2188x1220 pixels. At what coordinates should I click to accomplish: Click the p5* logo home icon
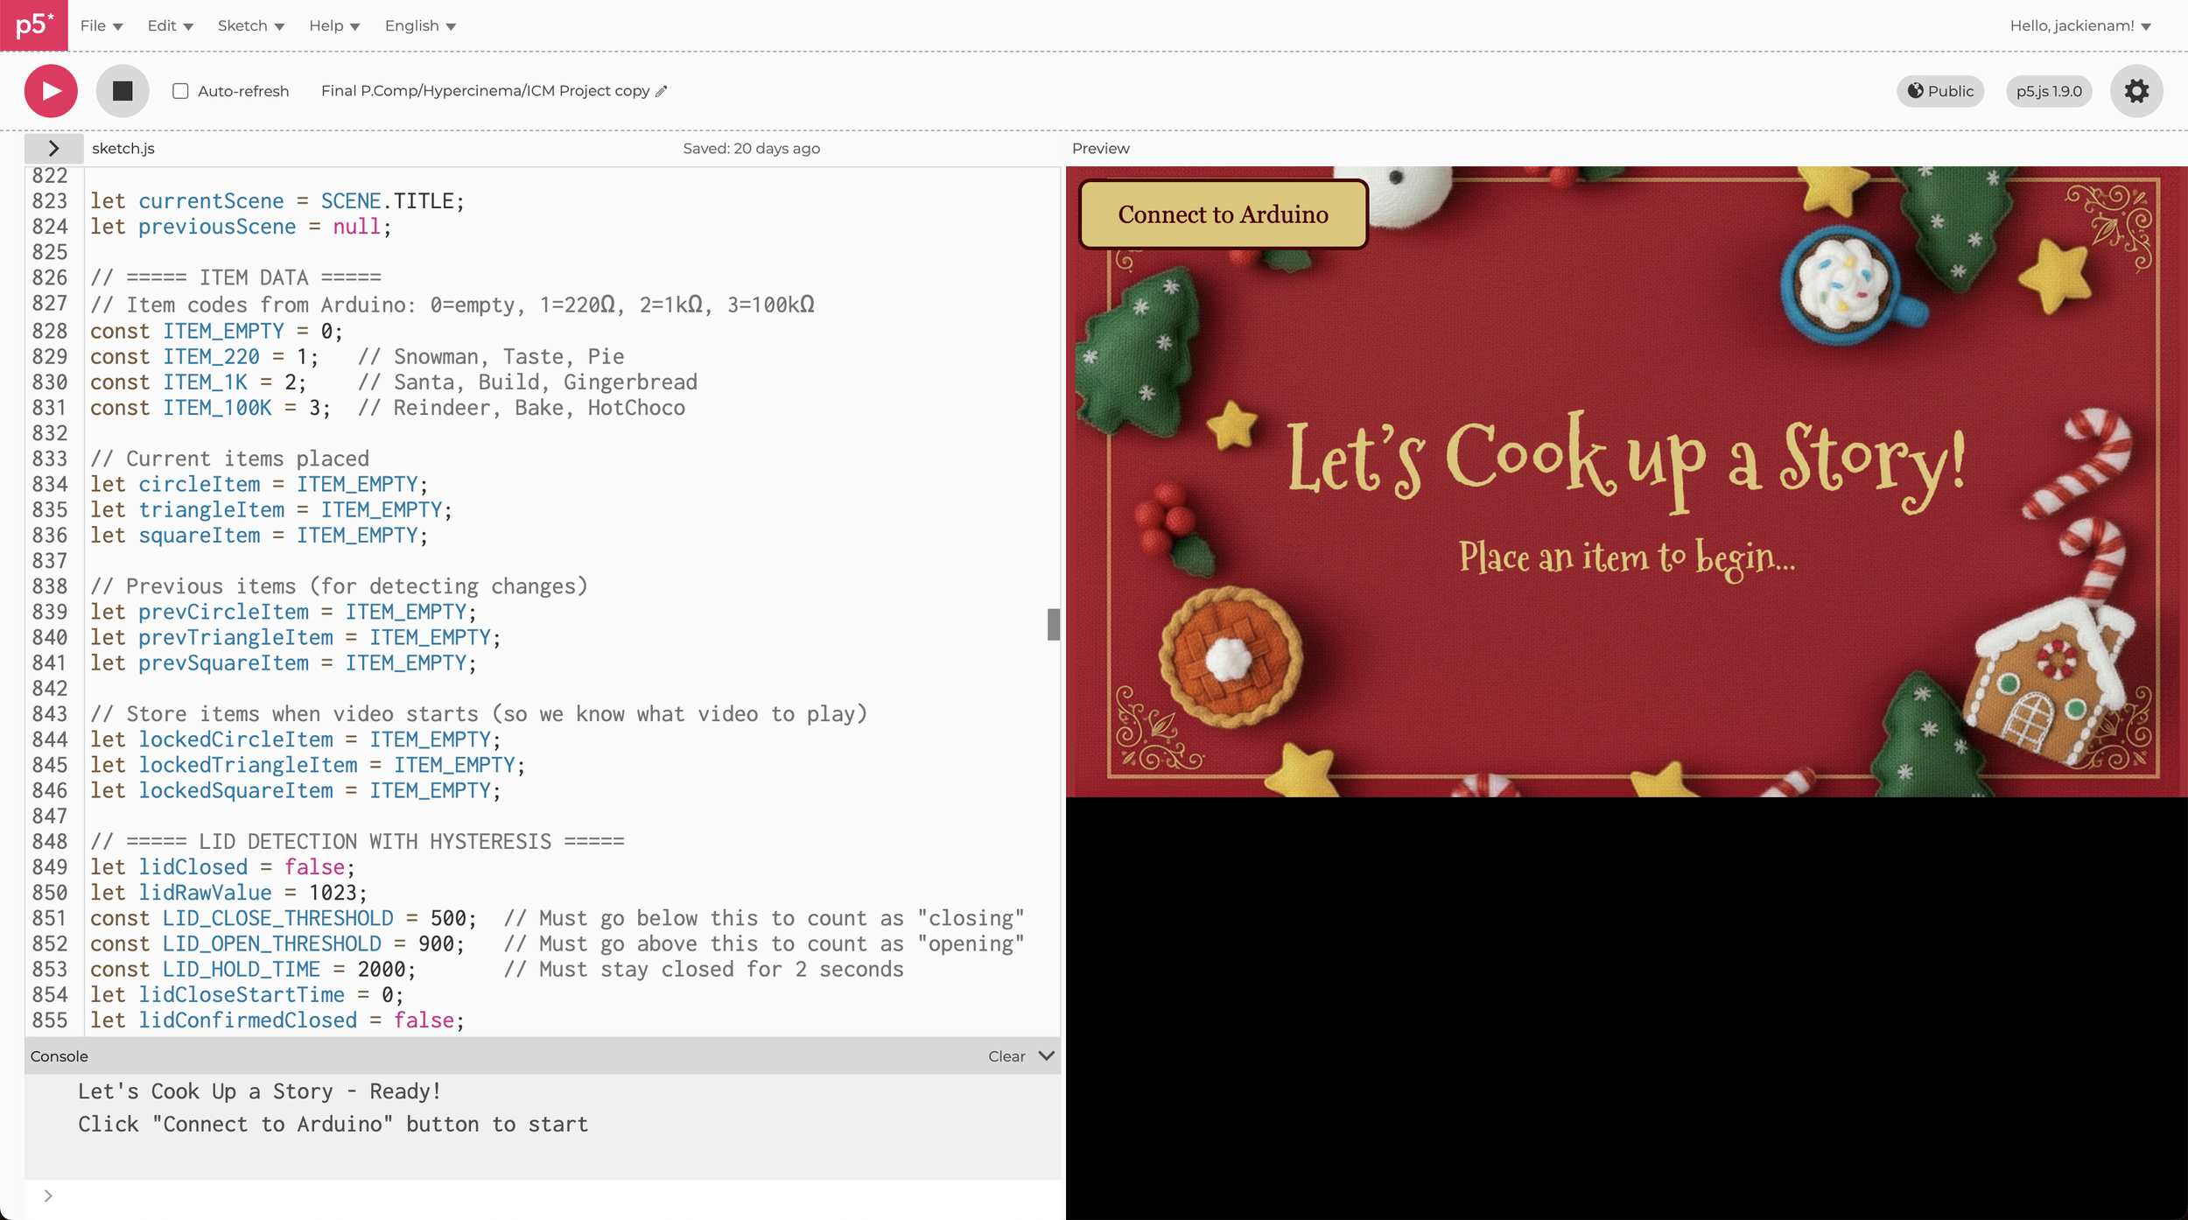tap(33, 25)
